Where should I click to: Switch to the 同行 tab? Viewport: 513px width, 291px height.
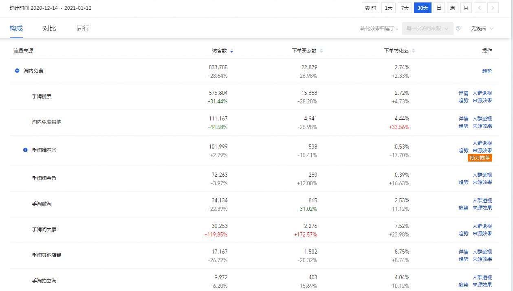[83, 28]
